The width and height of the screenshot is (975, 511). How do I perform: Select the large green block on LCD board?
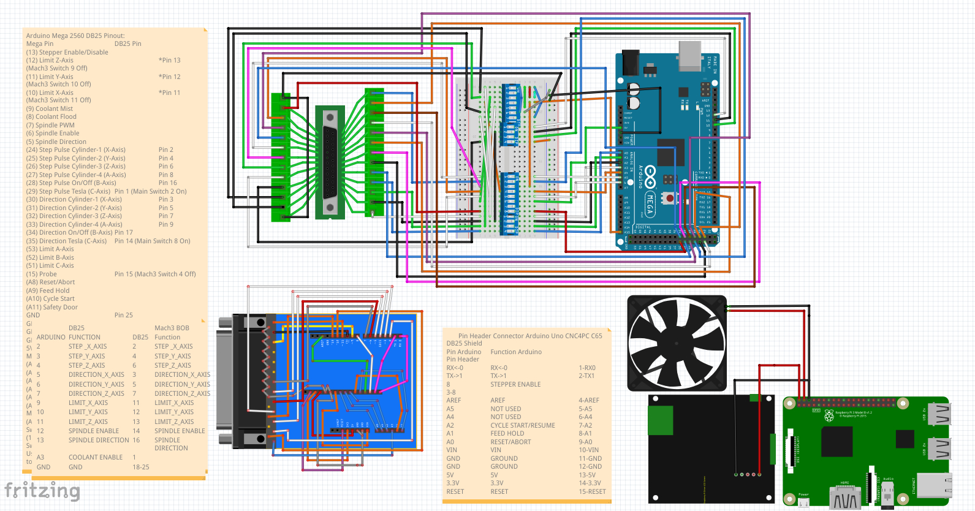tap(661, 419)
